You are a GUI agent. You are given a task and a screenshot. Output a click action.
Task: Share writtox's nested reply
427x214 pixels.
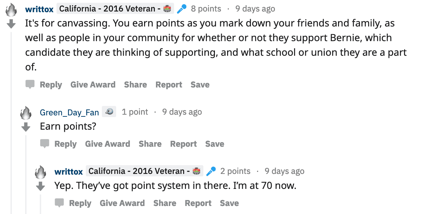(164, 203)
